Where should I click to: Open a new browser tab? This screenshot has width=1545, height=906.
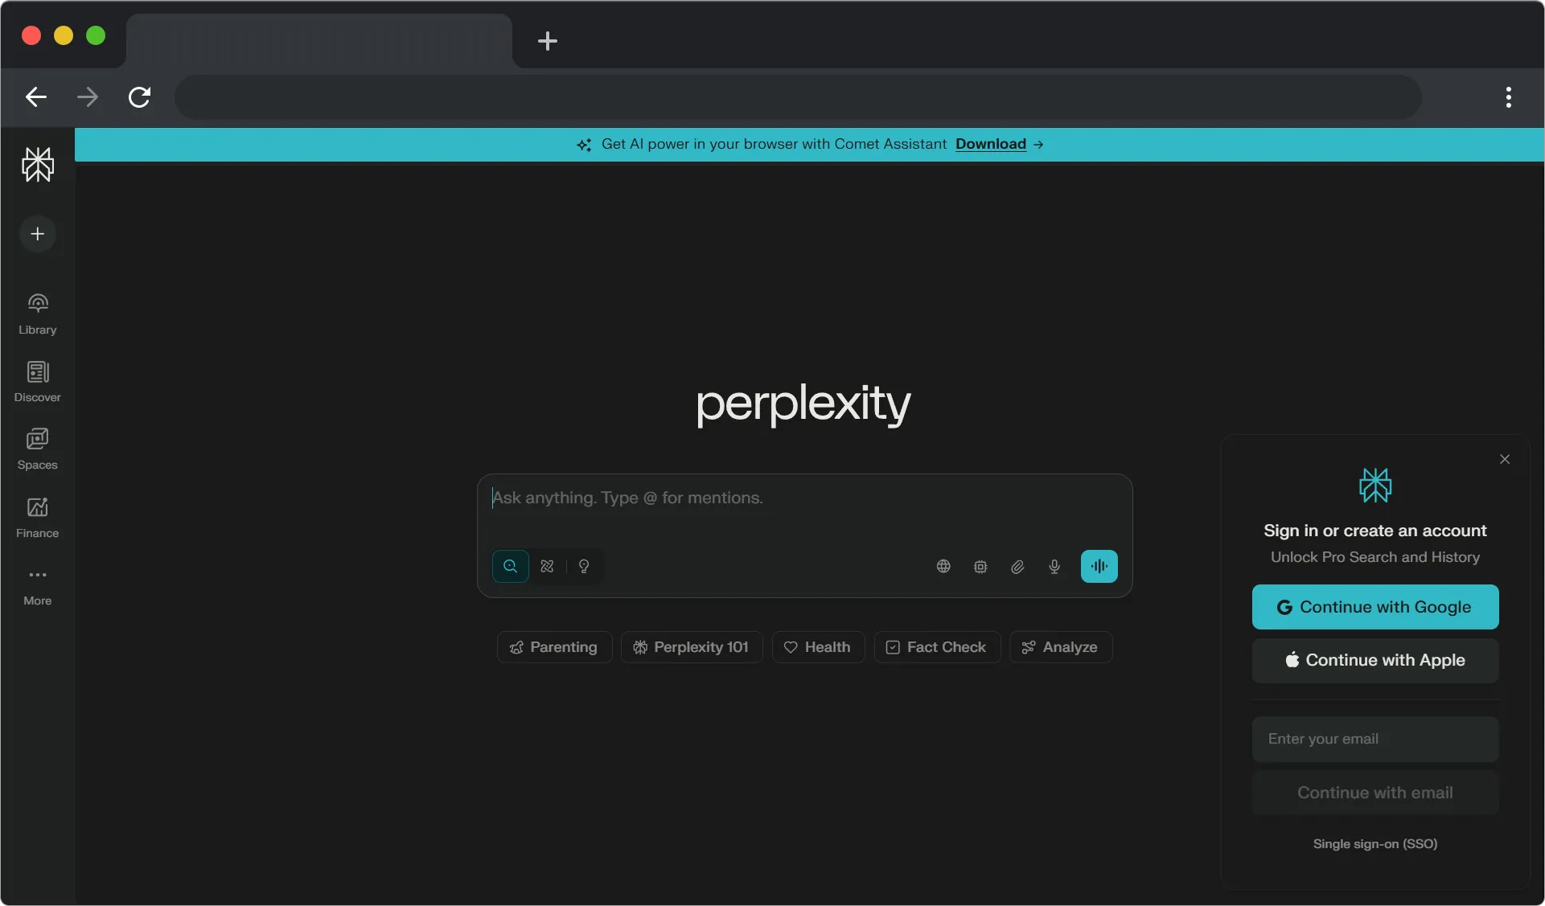pos(547,41)
